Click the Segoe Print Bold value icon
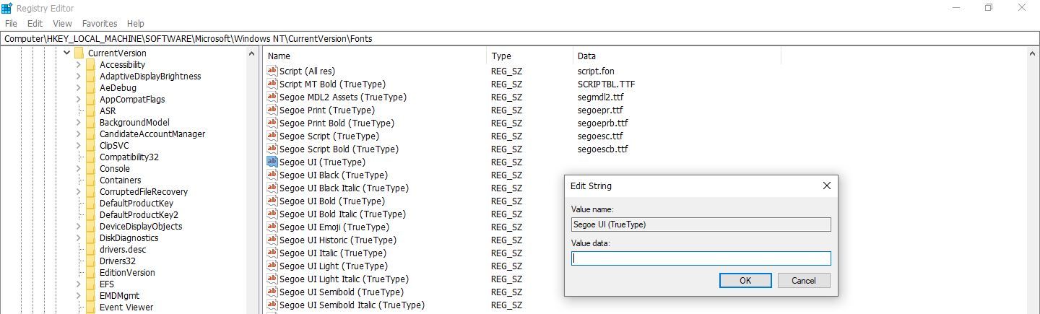Viewport: 1040px width, 314px height. (272, 123)
